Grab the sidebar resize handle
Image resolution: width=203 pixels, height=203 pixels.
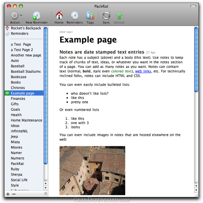click(45, 193)
